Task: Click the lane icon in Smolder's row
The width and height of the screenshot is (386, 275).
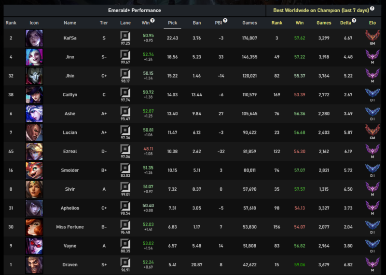Action: tap(125, 168)
